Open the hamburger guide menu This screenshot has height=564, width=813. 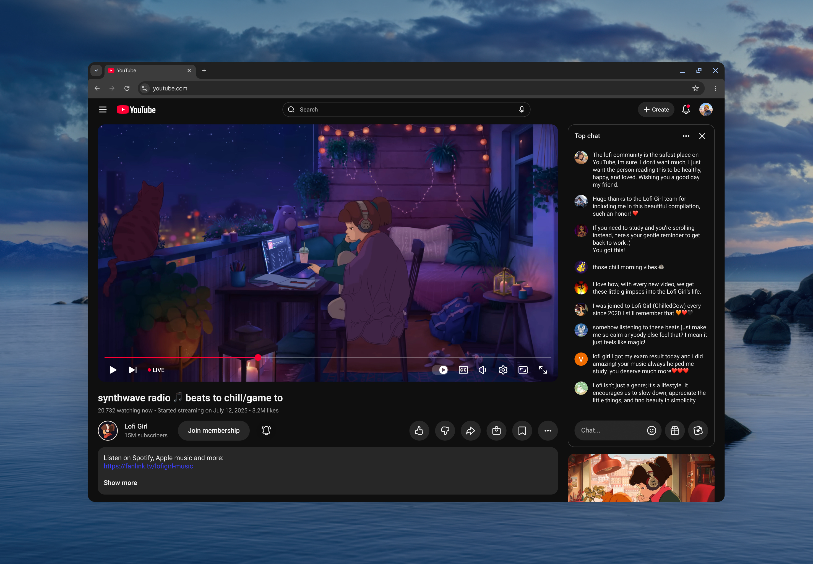[x=103, y=109]
